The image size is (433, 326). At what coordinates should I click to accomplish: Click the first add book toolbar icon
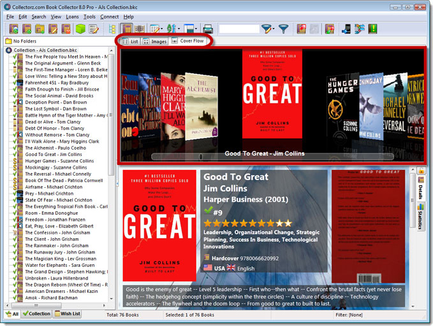[13, 29]
